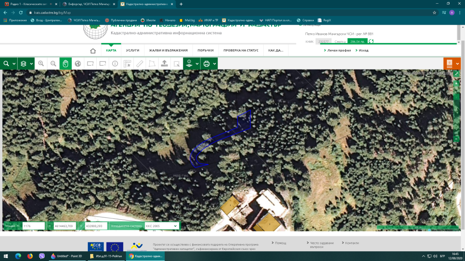Open the Личен профил link
The width and height of the screenshot is (465, 261).
339,50
